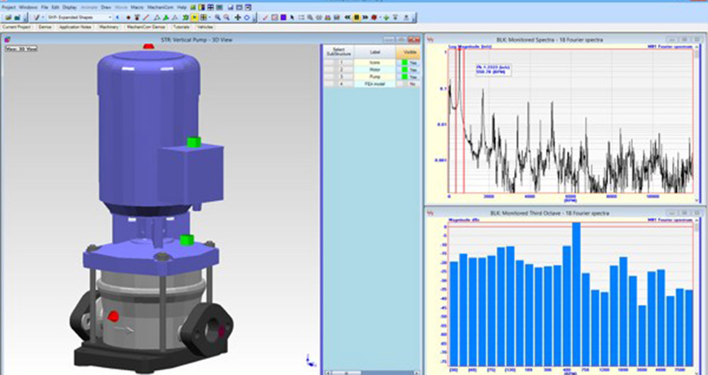Open the Display menu

coord(69,8)
